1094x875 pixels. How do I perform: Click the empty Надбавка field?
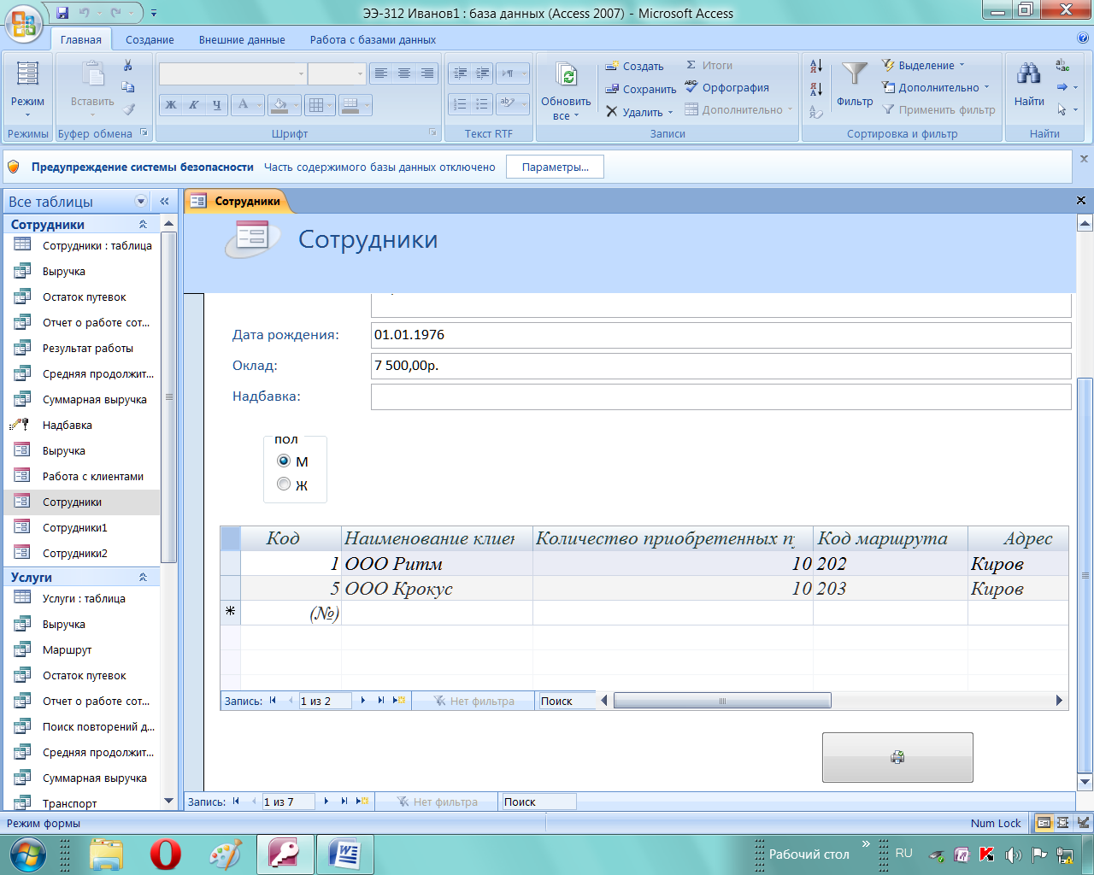721,396
